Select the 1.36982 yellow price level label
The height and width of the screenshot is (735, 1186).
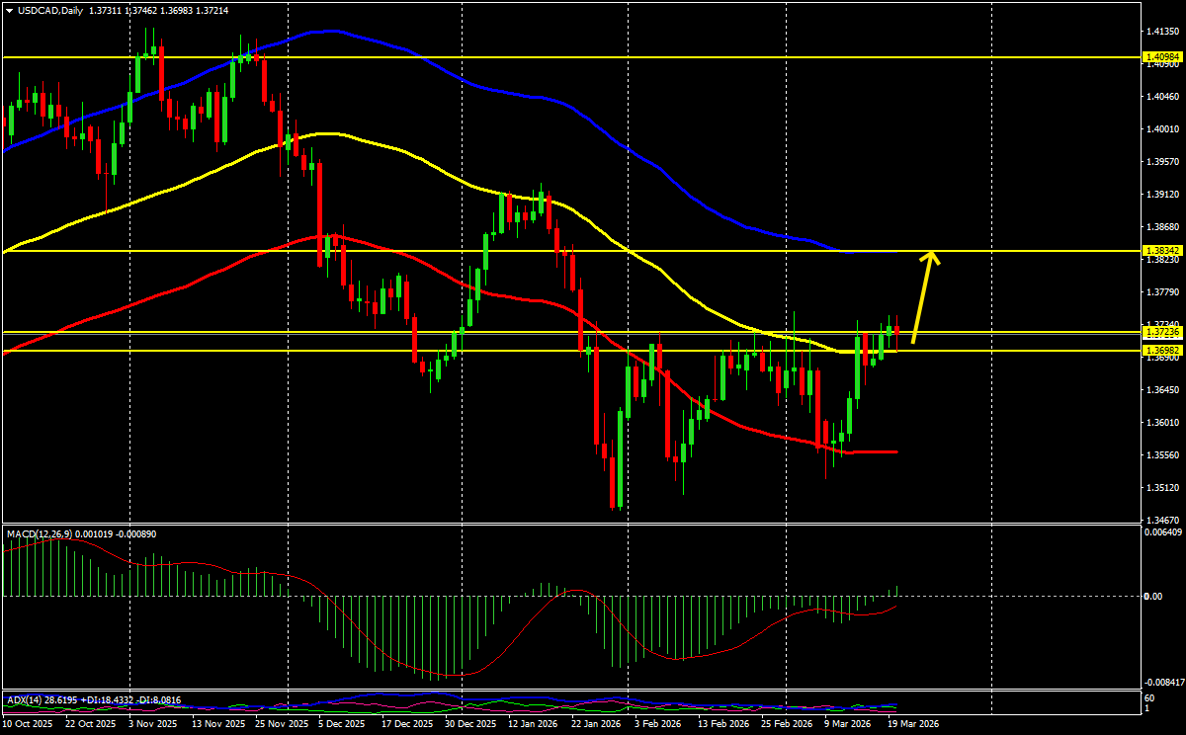tap(1162, 351)
